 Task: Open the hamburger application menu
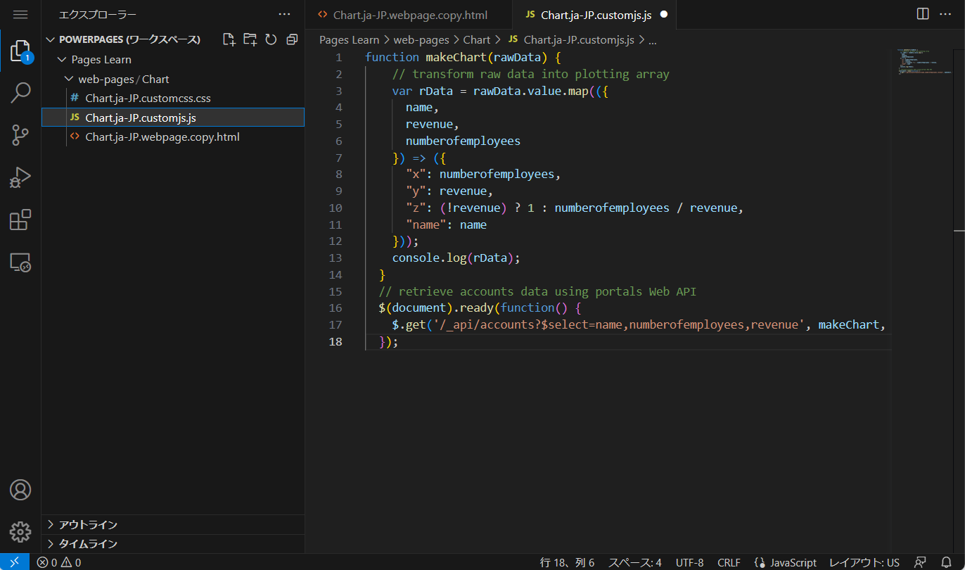point(20,14)
